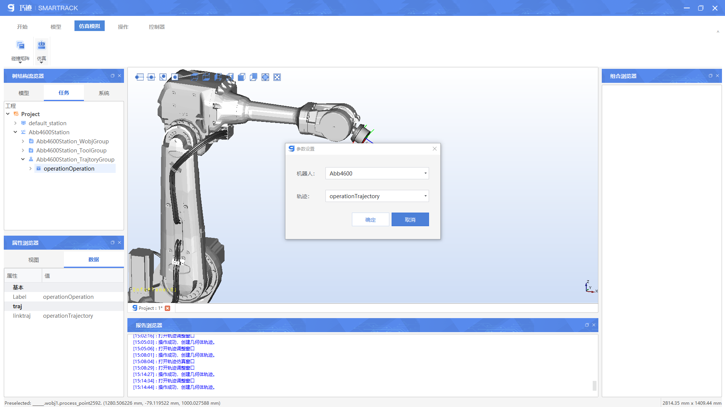
Task: Select the Project : 1* document tab
Action: [150, 308]
